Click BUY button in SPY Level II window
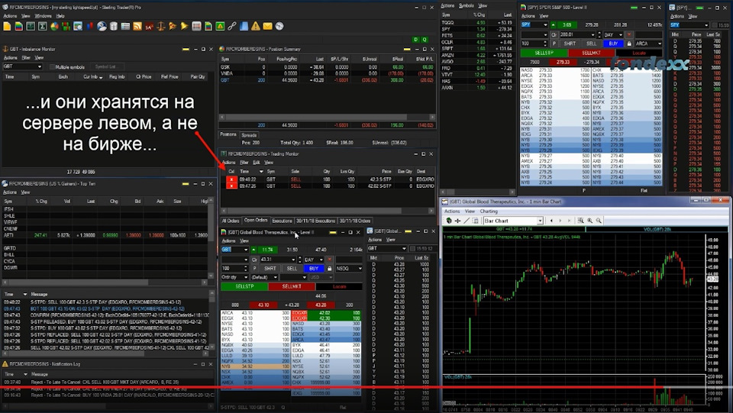Image resolution: width=733 pixels, height=413 pixels. coord(613,44)
